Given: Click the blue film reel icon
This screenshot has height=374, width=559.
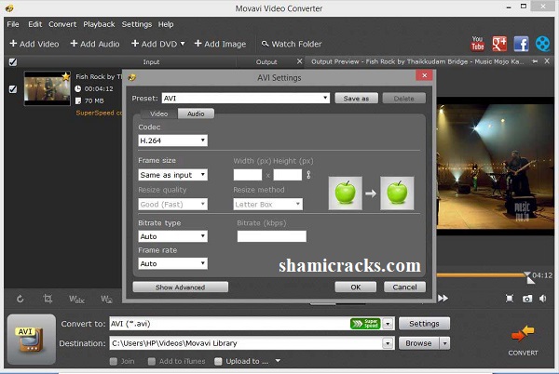Looking at the screenshot, I should (x=542, y=44).
